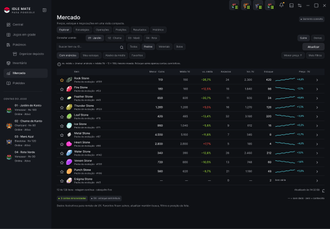Select the 02 - Chama account button
This screenshot has width=330, height=229.
tap(115, 38)
